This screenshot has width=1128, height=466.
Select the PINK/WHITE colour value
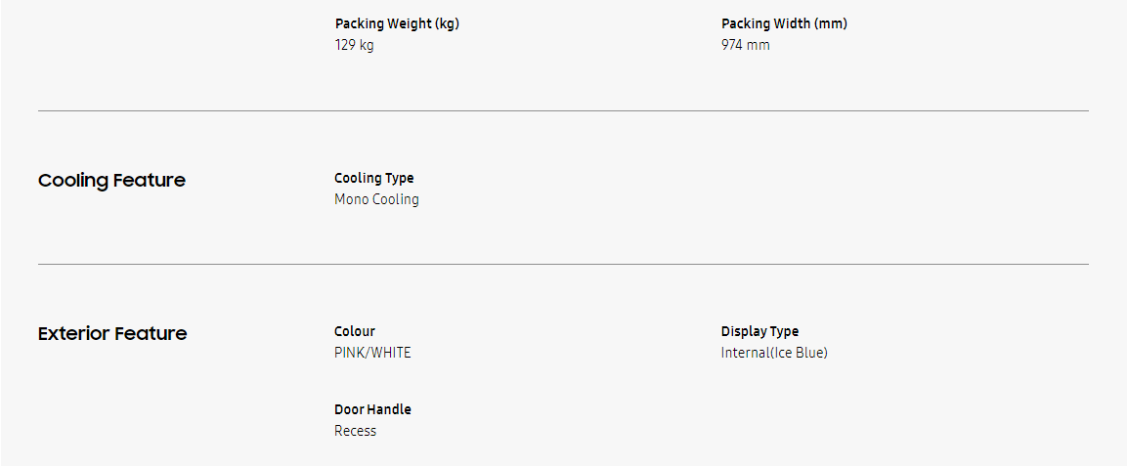372,353
